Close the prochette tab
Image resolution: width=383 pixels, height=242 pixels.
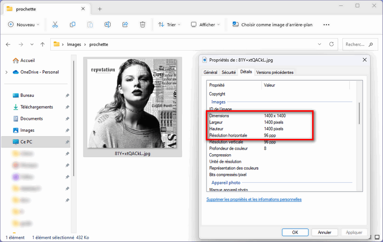(83, 9)
